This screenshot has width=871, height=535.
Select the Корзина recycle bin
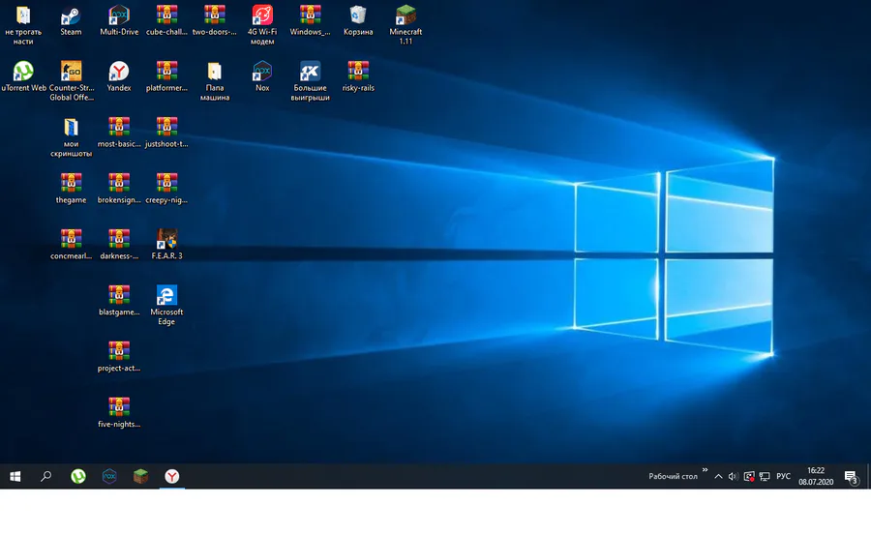[358, 21]
